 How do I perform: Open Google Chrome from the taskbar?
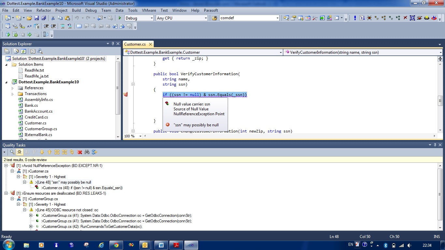[x=116, y=245]
